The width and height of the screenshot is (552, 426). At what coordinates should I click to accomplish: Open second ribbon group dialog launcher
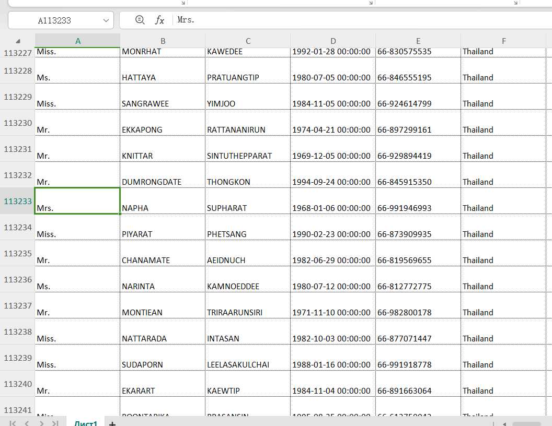[x=371, y=3]
